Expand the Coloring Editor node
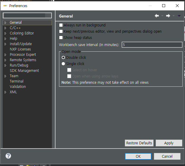This screenshot has width=185, height=166. pyautogui.click(x=5, y=33)
